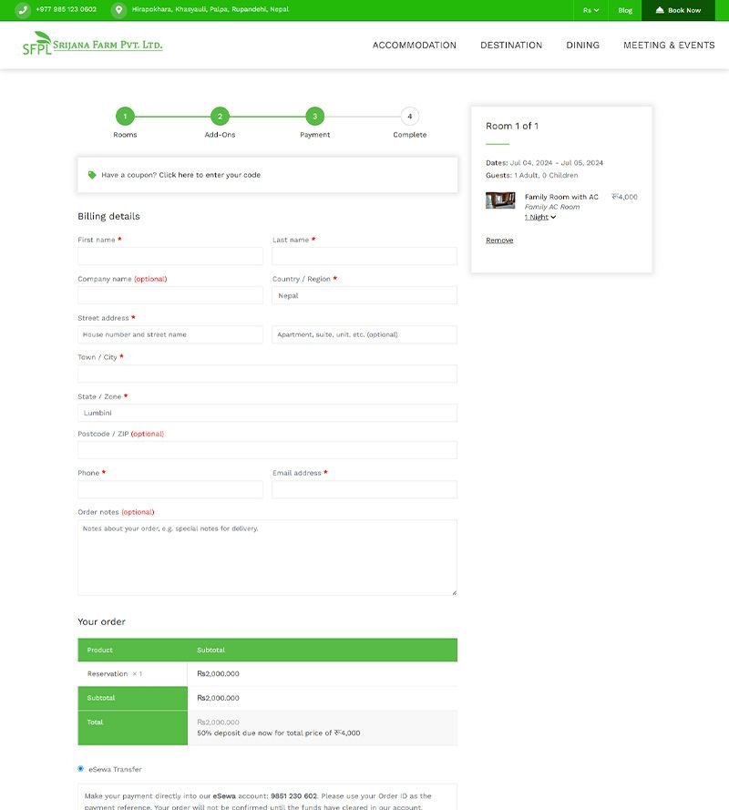Open the Accommodation menu

click(414, 46)
